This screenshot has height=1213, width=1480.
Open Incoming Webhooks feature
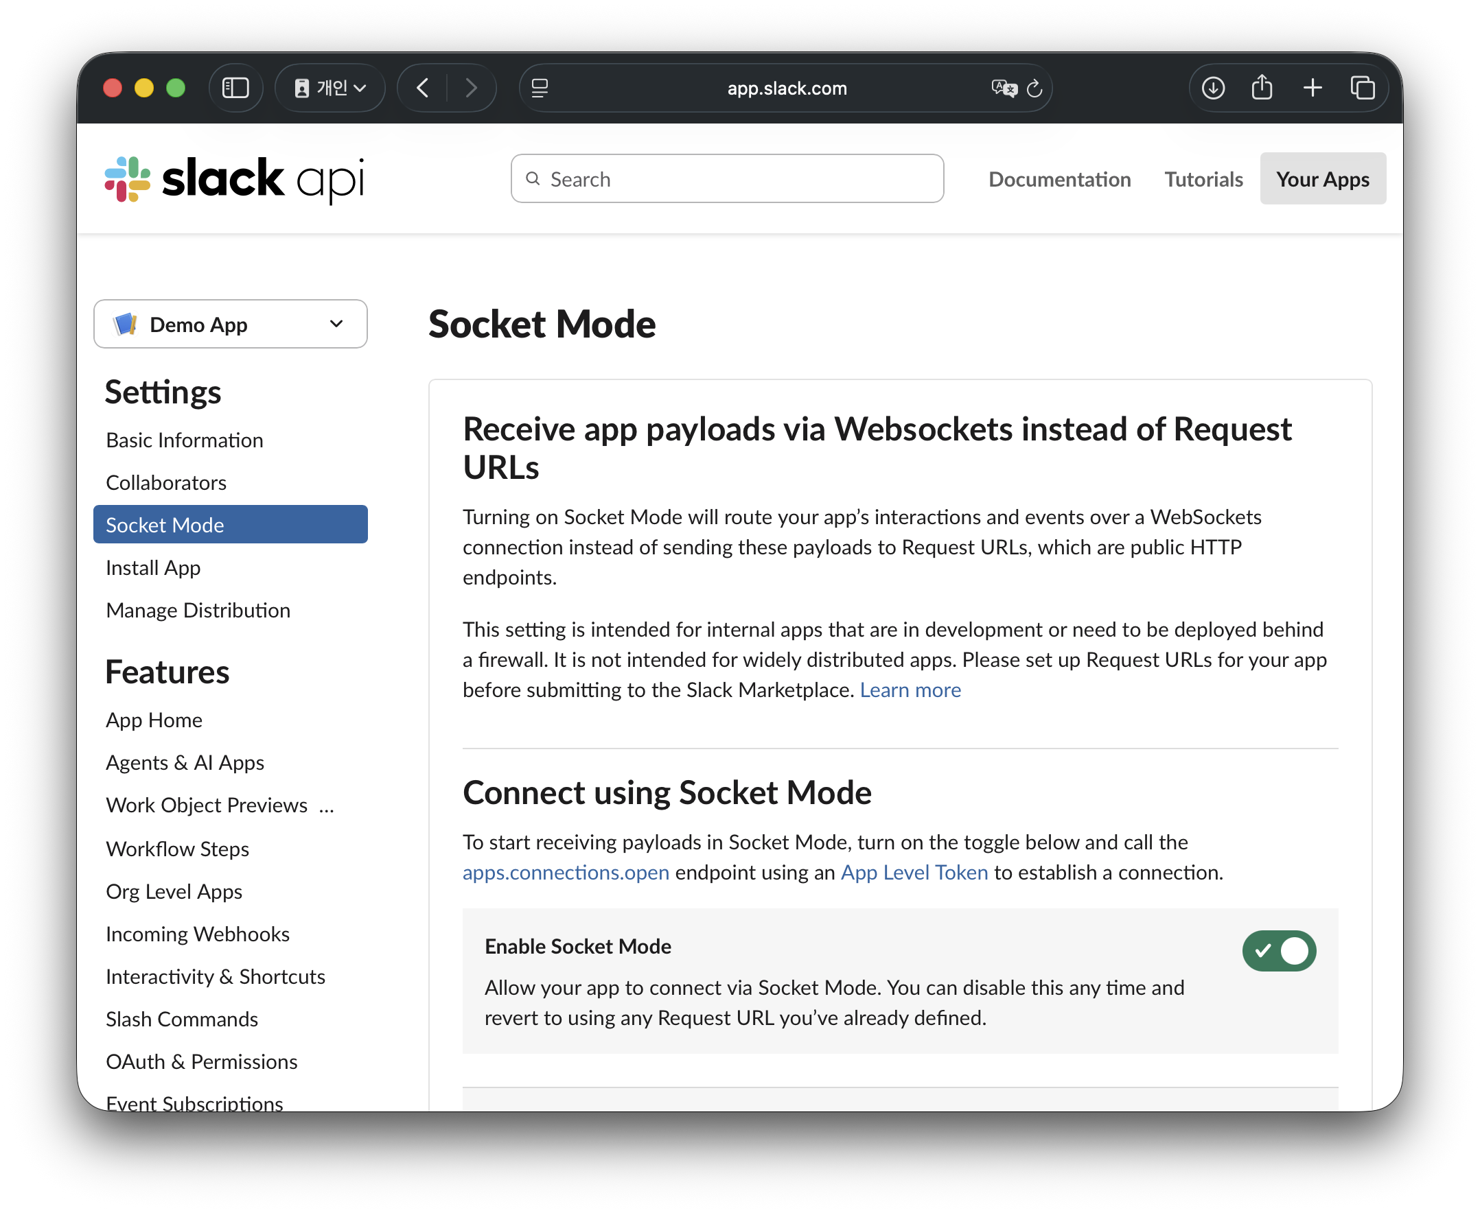pos(198,934)
